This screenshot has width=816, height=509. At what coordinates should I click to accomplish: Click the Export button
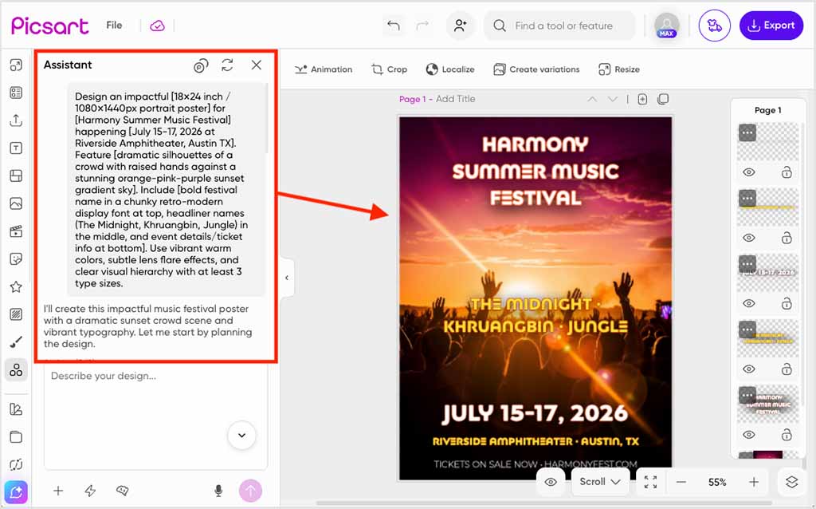[771, 25]
